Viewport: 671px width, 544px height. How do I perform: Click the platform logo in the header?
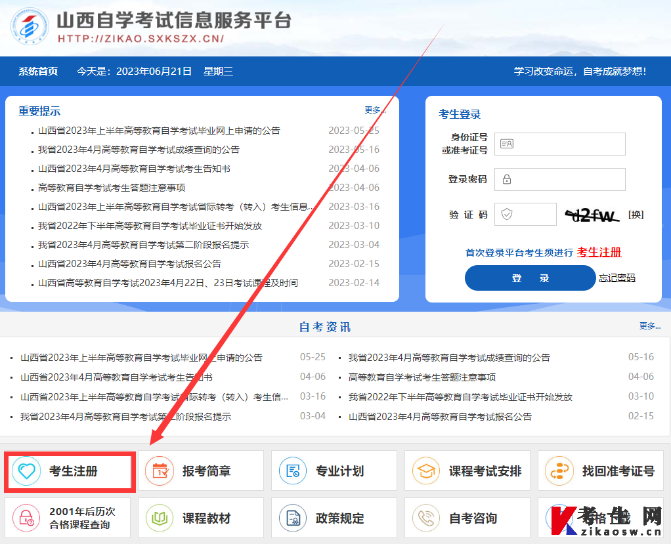(x=30, y=26)
